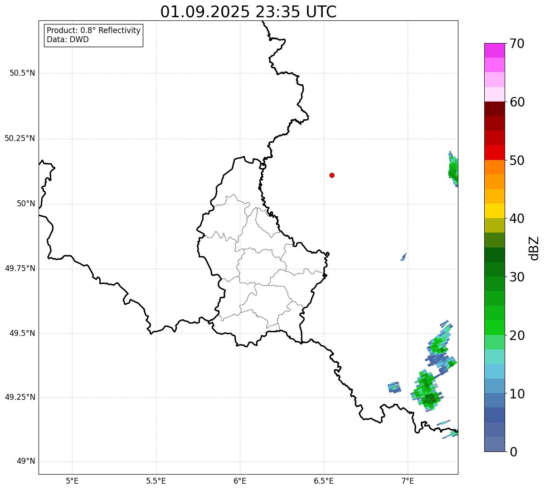Click the Data: DWD label
This screenshot has width=545, height=490.
click(68, 39)
